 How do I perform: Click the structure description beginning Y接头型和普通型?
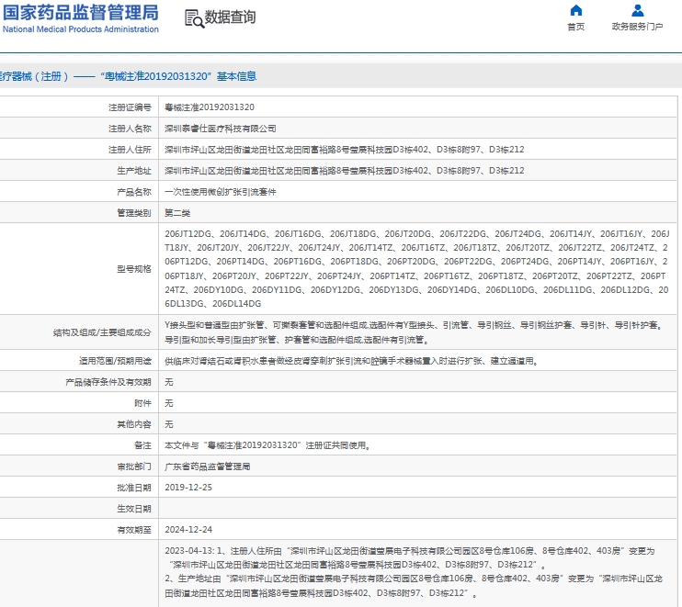(x=415, y=332)
